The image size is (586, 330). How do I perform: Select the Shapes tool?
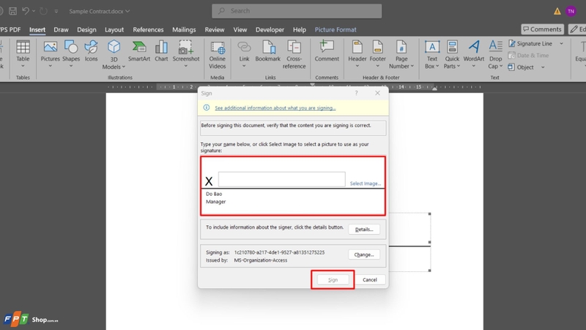71,54
